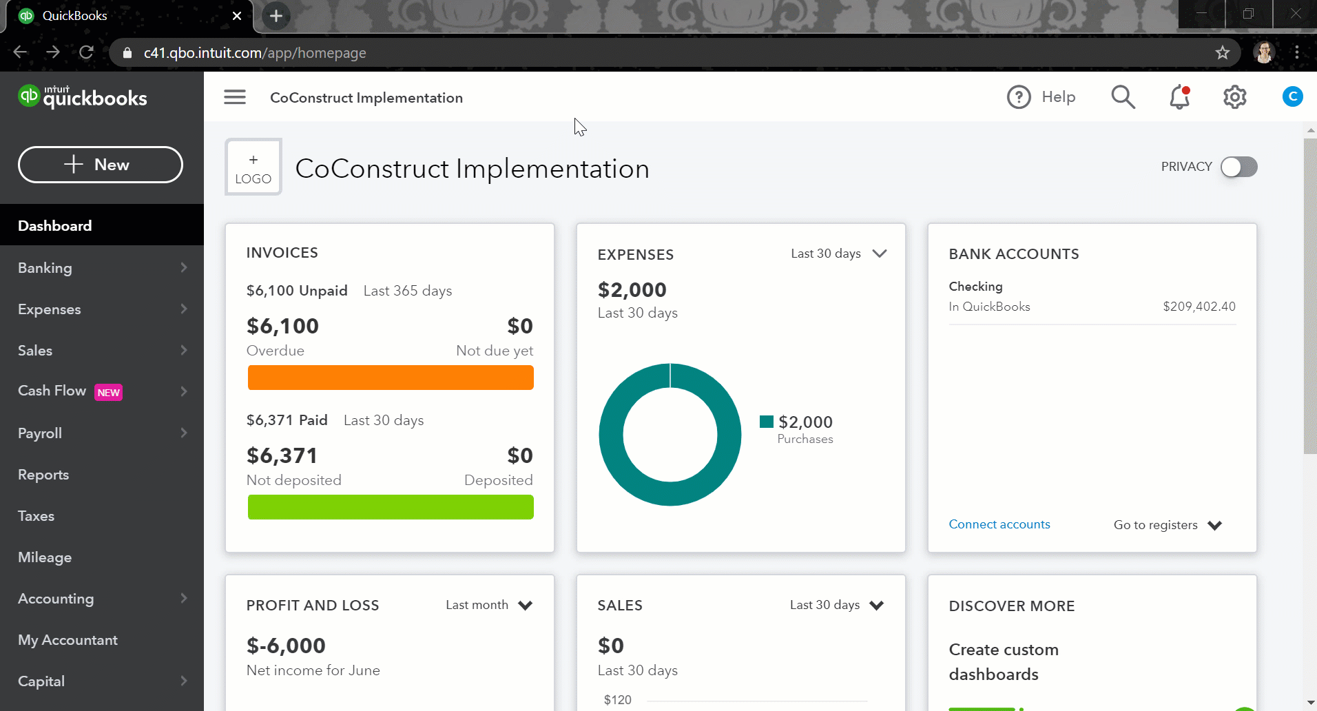Image resolution: width=1317 pixels, height=711 pixels.
Task: Expand the Sales sidebar chevron
Action: (x=184, y=350)
